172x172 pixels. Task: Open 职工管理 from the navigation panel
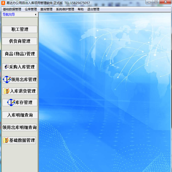(20, 30)
